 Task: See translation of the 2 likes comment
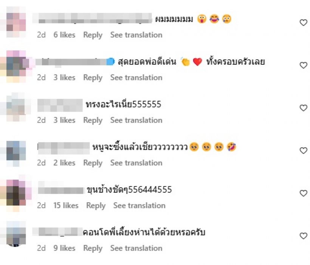[x=136, y=163]
